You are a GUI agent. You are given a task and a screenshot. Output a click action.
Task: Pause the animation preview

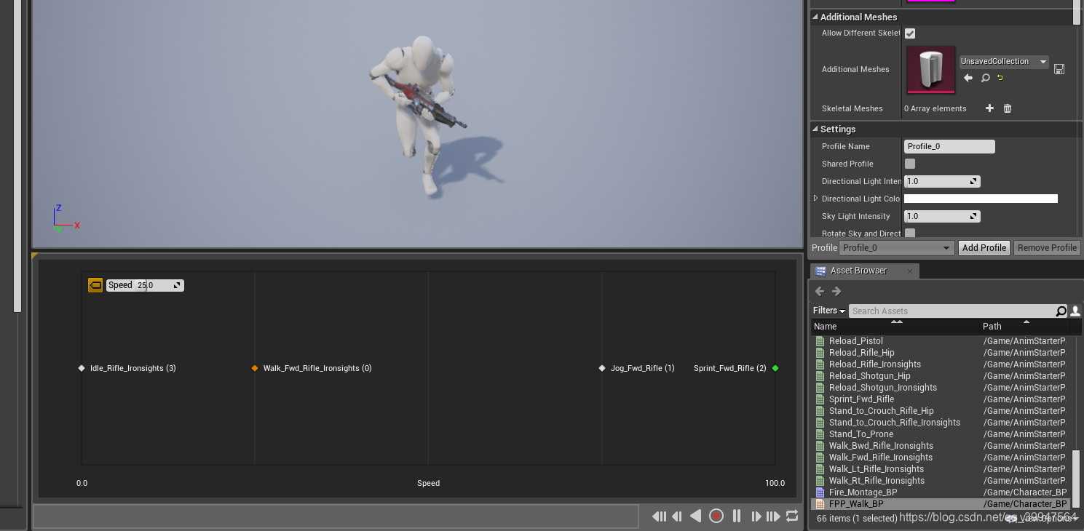737,516
